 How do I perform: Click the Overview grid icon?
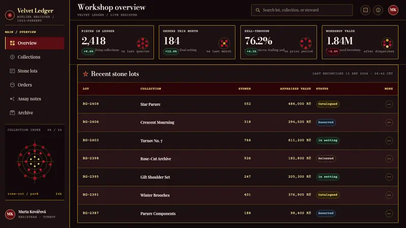[x=12, y=43]
